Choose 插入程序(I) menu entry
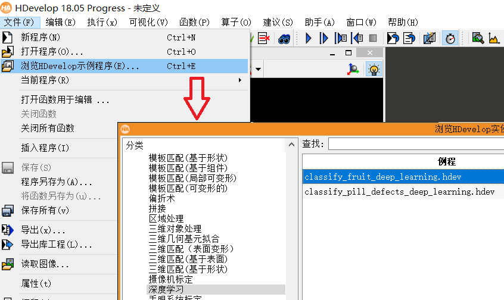The width and height of the screenshot is (504, 300). [x=45, y=148]
